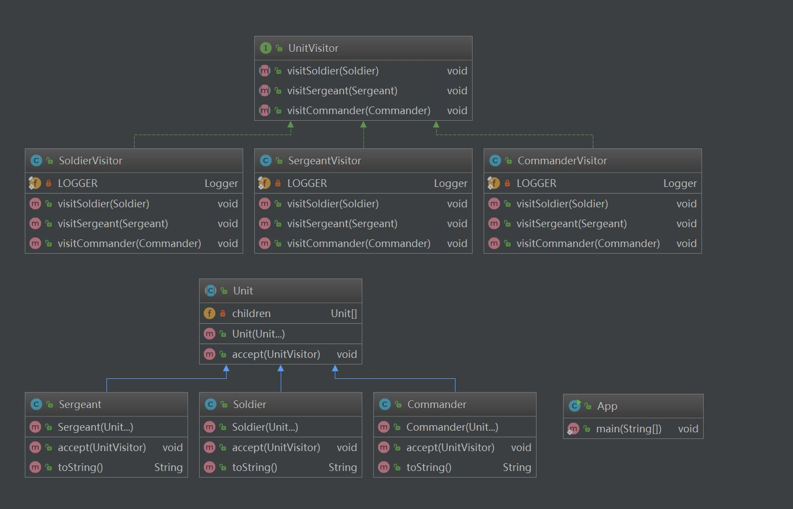Click the children field icon in Unit
Image resolution: width=793 pixels, height=509 pixels.
(x=209, y=313)
